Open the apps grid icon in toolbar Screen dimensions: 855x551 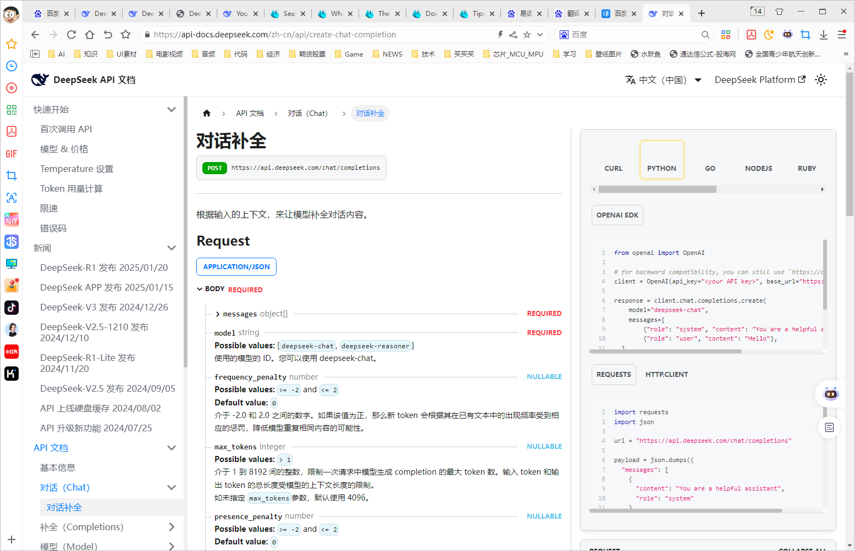click(x=726, y=35)
